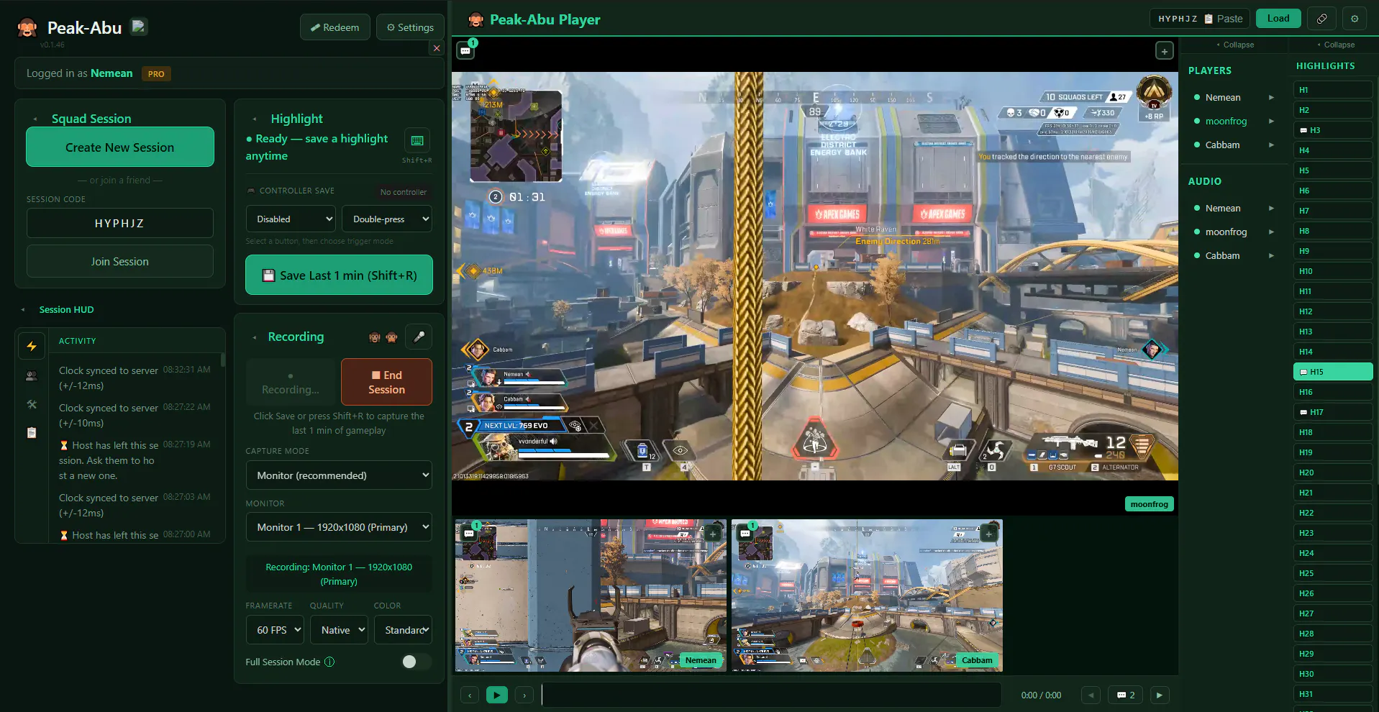Toggle Cabbam's green dot under Players
The width and height of the screenshot is (1379, 712).
[x=1197, y=145]
